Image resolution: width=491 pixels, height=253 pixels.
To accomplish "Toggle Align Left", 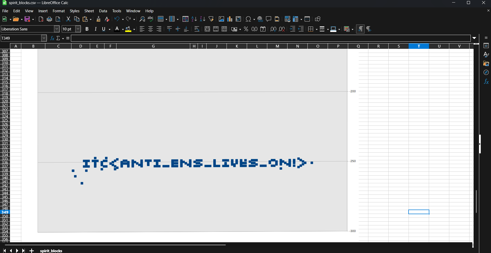I will [142, 29].
